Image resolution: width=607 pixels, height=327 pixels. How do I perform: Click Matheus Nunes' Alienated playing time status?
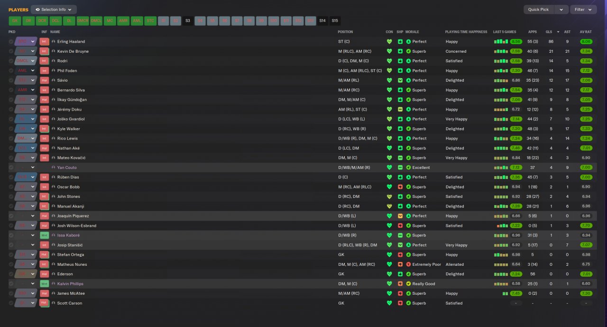pos(455,264)
